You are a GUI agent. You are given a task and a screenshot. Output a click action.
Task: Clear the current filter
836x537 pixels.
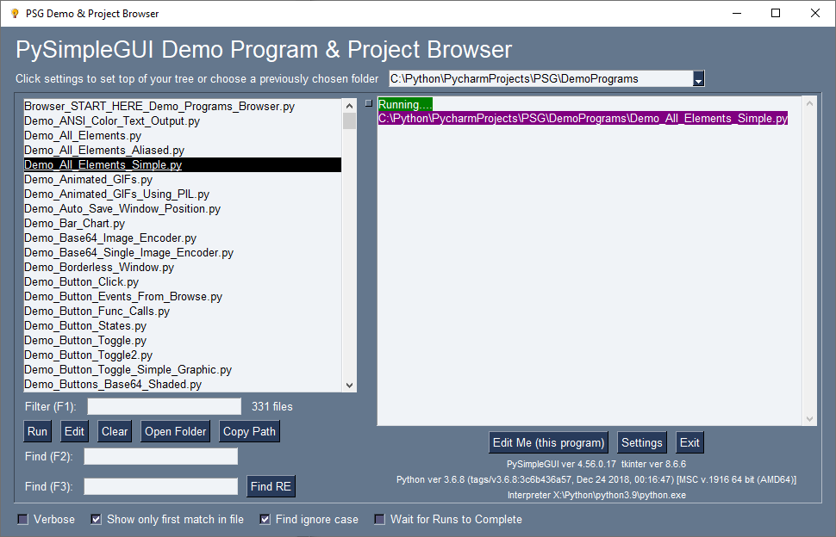pos(114,431)
